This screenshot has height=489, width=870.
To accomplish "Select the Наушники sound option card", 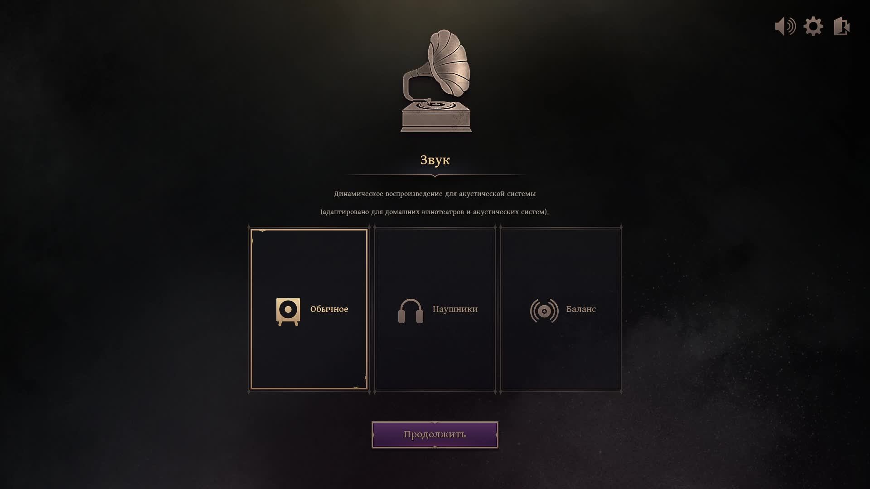I will coord(435,309).
